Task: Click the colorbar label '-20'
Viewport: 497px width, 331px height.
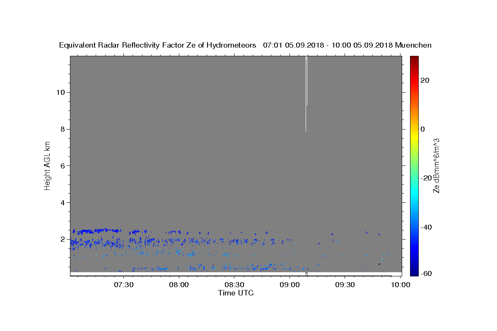Action: click(426, 178)
